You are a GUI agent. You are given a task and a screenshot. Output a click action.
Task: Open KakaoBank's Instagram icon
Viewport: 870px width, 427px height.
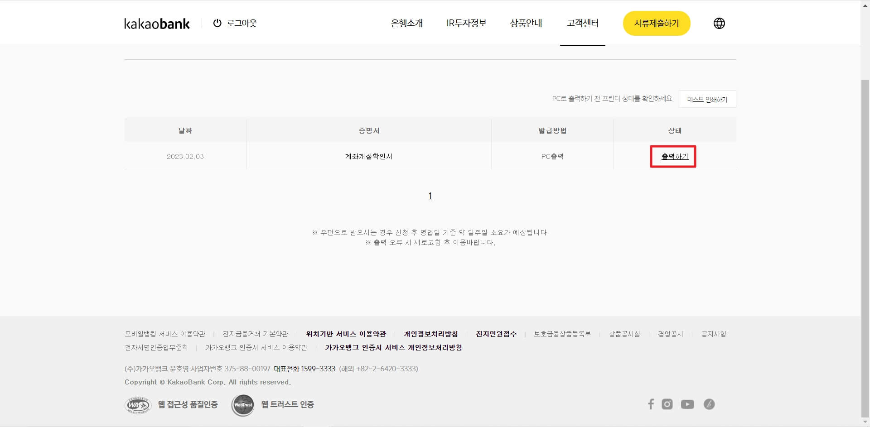(x=667, y=404)
